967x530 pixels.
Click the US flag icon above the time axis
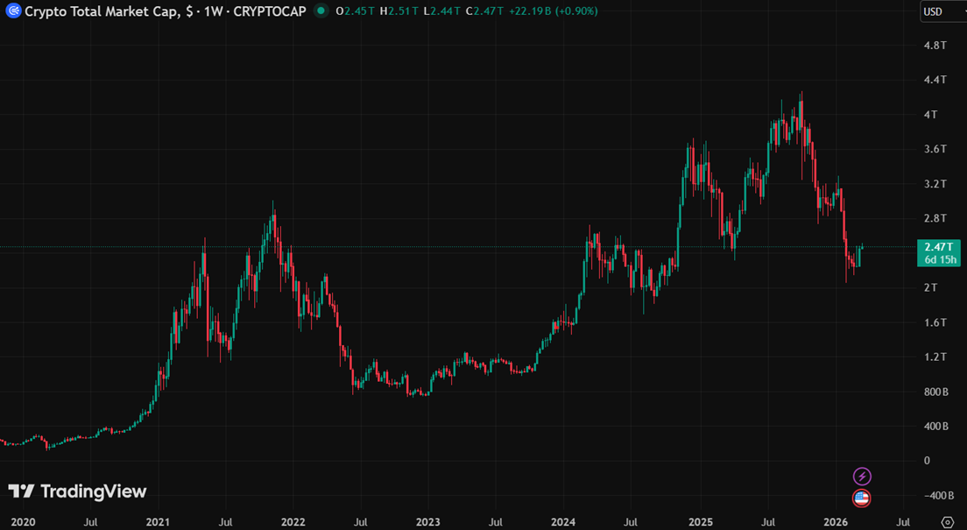pyautogui.click(x=862, y=499)
